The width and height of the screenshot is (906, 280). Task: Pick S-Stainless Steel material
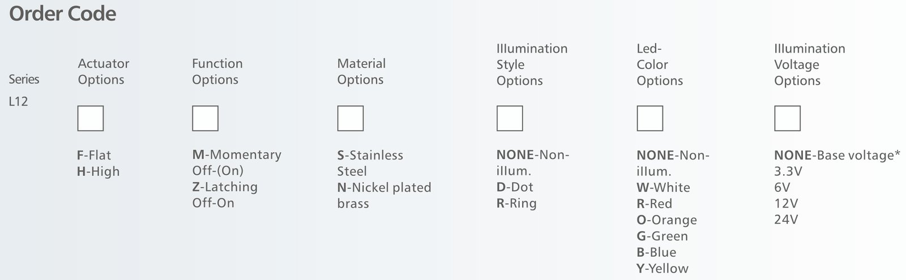370,163
